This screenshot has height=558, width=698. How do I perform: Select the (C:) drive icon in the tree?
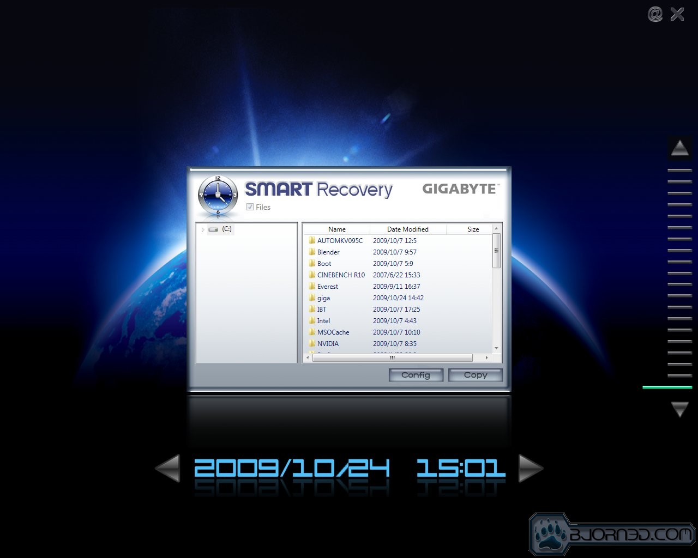point(213,229)
